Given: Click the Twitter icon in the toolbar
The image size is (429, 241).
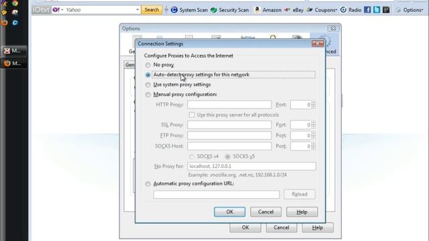Looking at the screenshot, I should (x=377, y=10).
